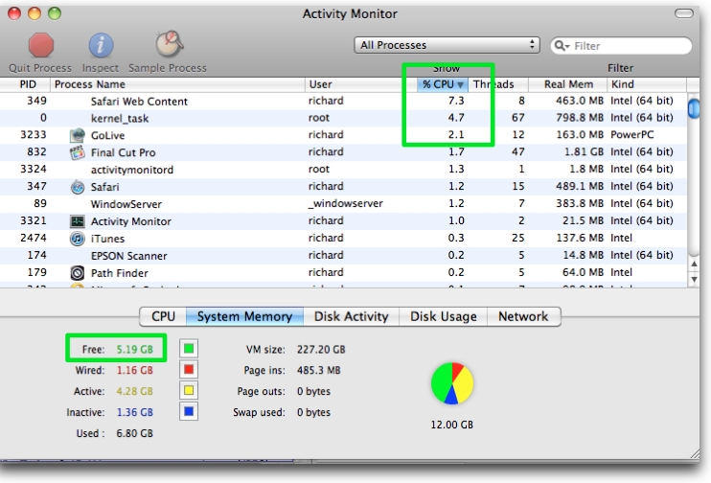The width and height of the screenshot is (711, 483).
Task: Select the EPSON Scanner process row
Action: pos(343,255)
